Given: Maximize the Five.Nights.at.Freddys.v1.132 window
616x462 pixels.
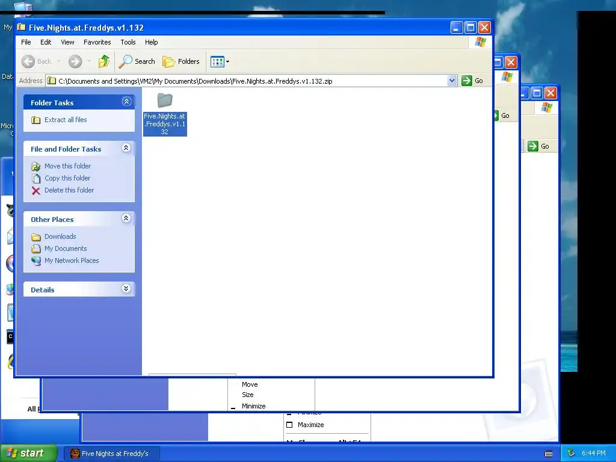Looking at the screenshot, I should click(x=470, y=28).
